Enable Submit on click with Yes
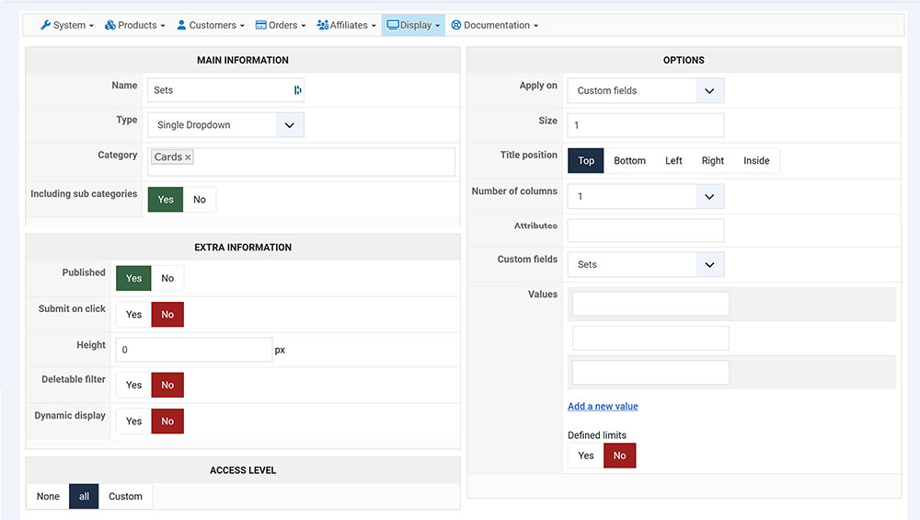Image resolution: width=920 pixels, height=520 pixels. click(134, 314)
